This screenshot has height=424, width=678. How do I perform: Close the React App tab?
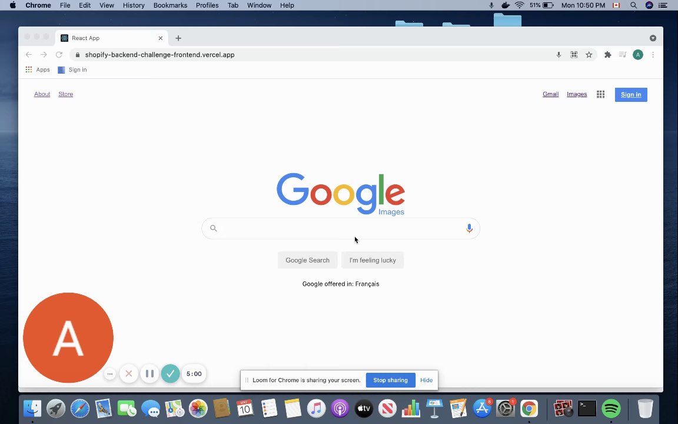point(161,38)
